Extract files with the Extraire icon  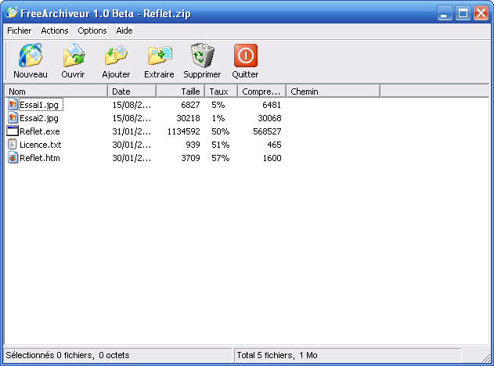click(160, 56)
